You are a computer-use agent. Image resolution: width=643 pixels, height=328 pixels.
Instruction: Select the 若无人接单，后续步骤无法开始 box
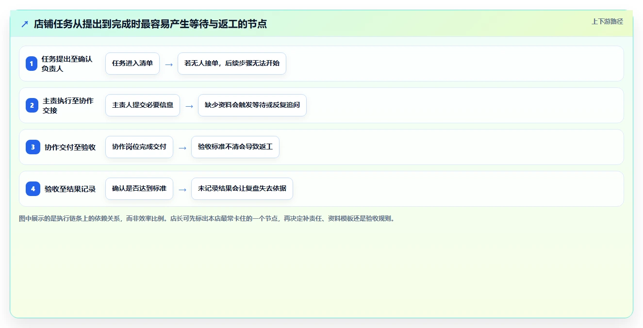[232, 64]
